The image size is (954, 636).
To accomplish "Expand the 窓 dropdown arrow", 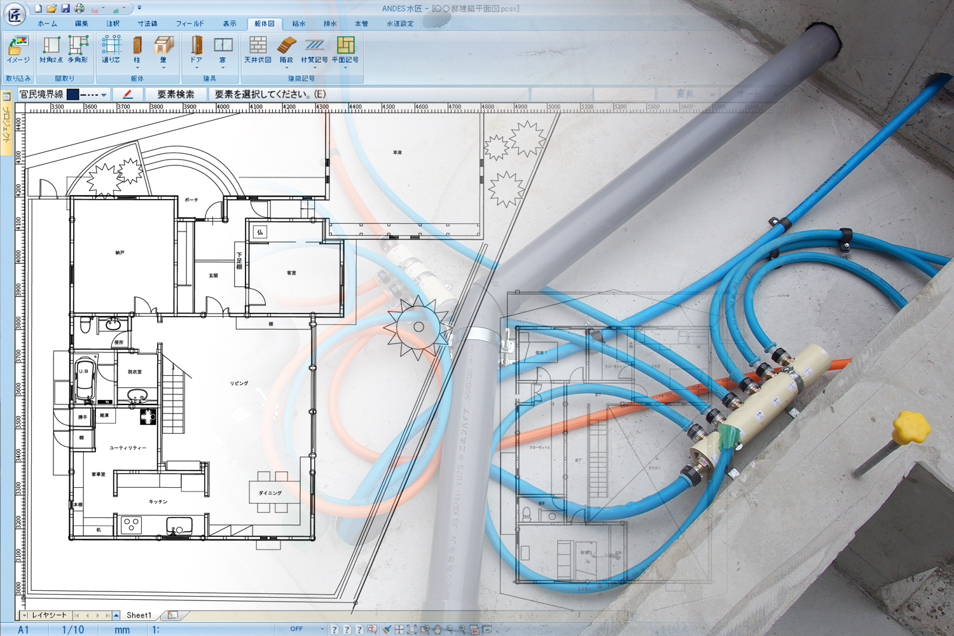I will pos(223,67).
